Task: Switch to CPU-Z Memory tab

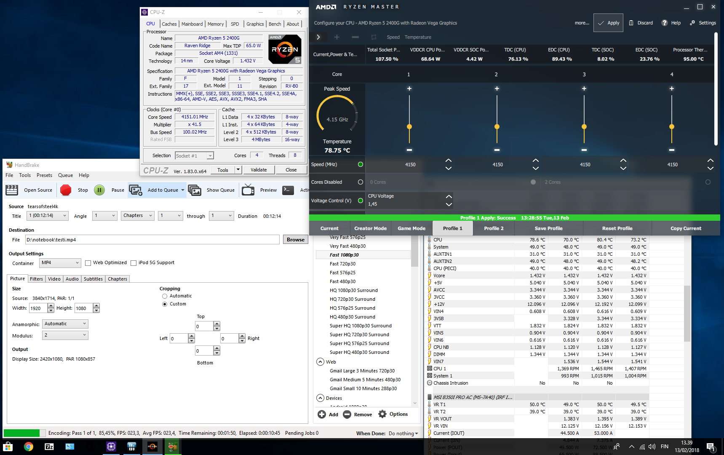Action: pos(216,24)
